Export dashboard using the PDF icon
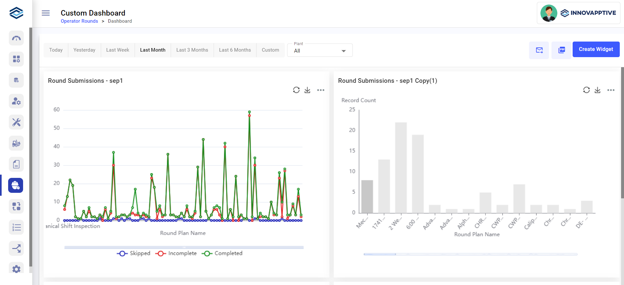The width and height of the screenshot is (624, 285). [561, 50]
